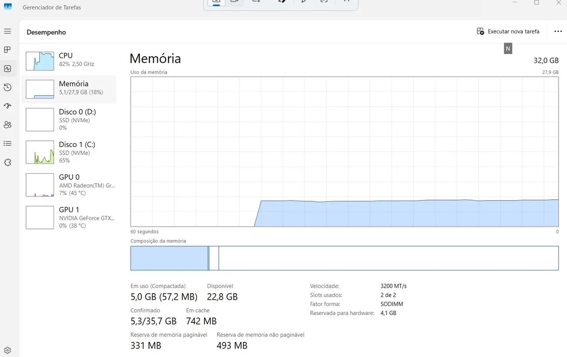Open Task Manager settings gear
The image size is (567, 357).
point(7,350)
